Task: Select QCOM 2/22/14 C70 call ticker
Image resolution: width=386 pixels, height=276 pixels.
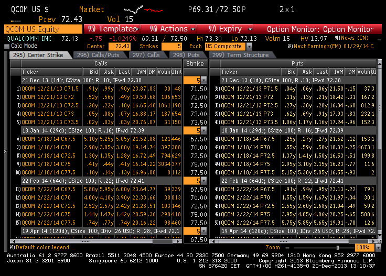Action: point(46,197)
